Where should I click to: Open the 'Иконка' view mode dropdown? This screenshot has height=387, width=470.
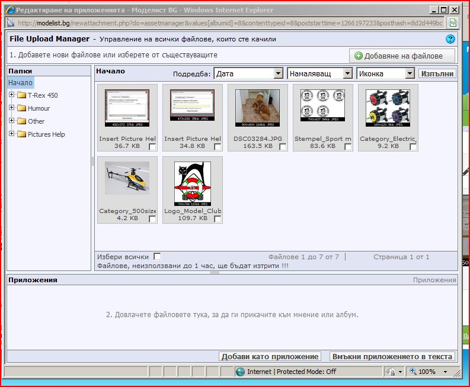click(x=385, y=74)
